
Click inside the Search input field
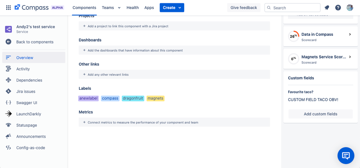tap(293, 8)
